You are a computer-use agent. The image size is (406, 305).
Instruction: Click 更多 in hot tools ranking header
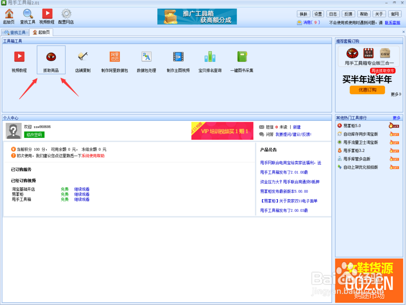[396, 118]
